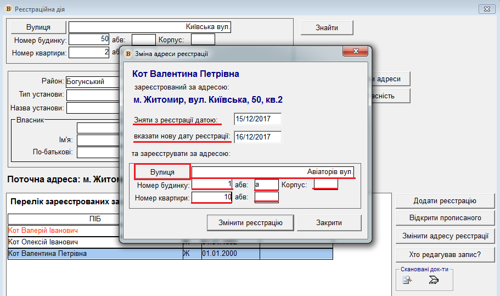Click the dialog's Корпус field
The height and width of the screenshot is (296, 500).
[x=325, y=185]
